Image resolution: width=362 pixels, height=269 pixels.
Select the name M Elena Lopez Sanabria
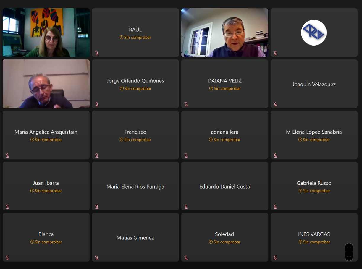coord(314,132)
